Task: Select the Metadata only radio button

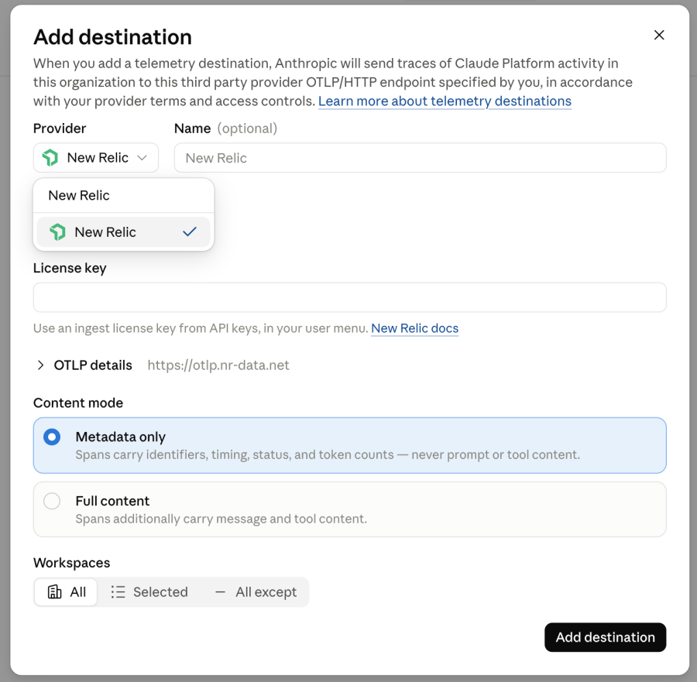Action: click(x=52, y=437)
